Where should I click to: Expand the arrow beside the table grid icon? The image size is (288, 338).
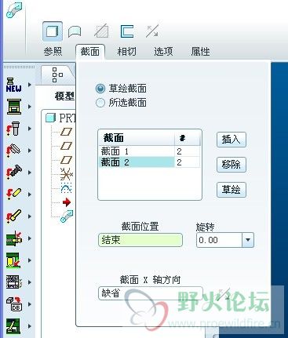click(30, 282)
